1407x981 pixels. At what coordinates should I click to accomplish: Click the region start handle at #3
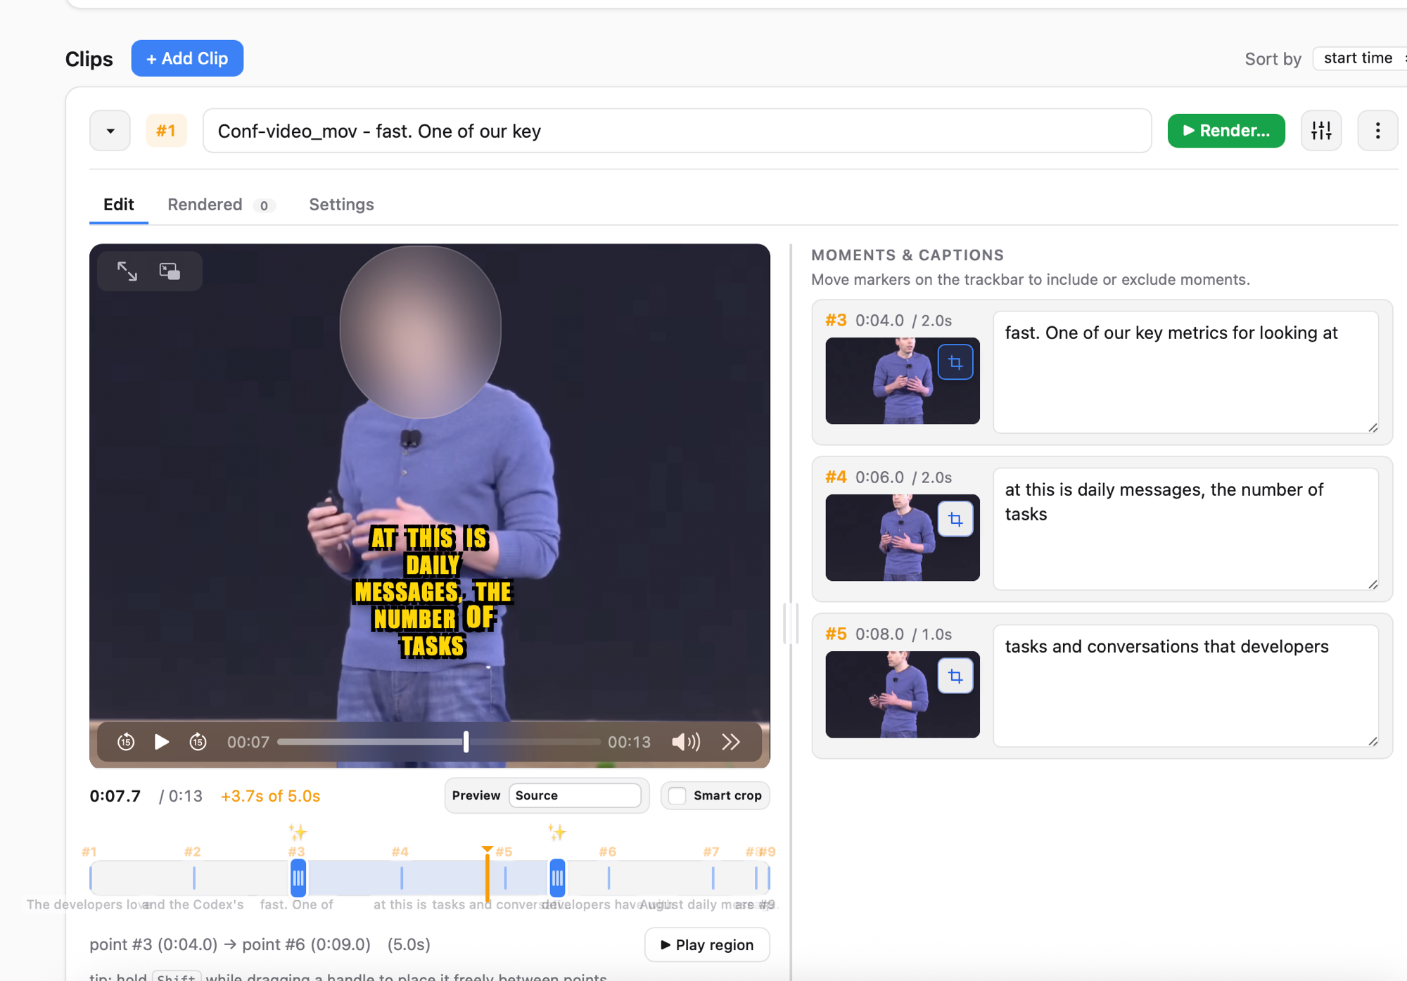point(298,878)
